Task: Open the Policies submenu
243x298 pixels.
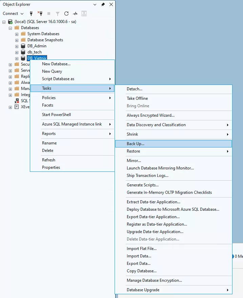Action: coord(73,98)
